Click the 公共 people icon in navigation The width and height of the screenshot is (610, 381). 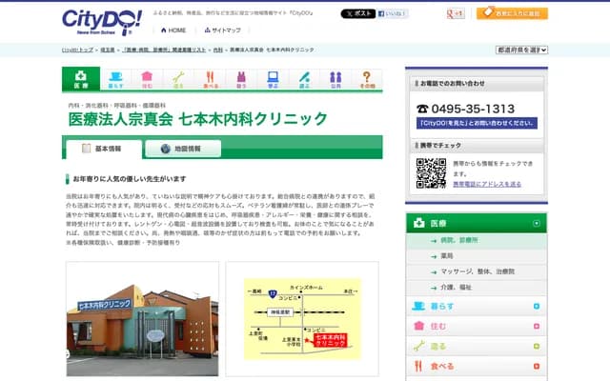[335, 79]
